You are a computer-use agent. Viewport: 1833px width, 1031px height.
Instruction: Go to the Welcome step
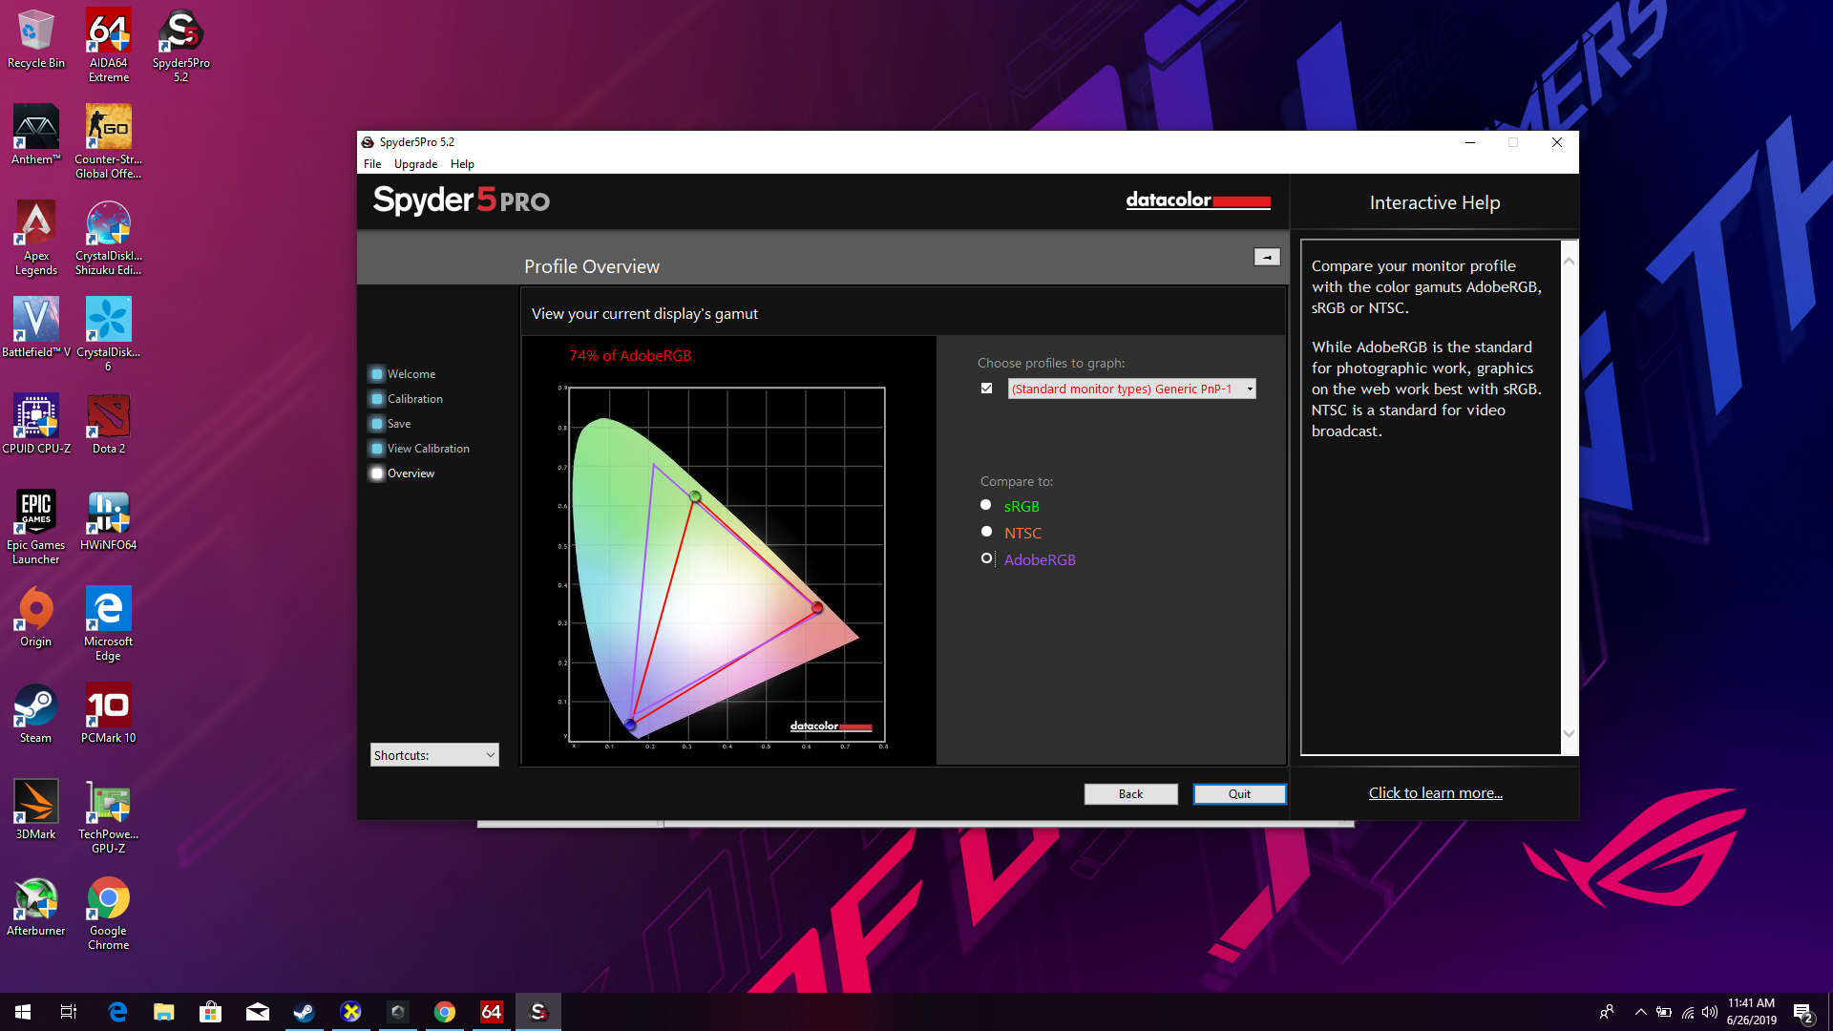point(403,374)
